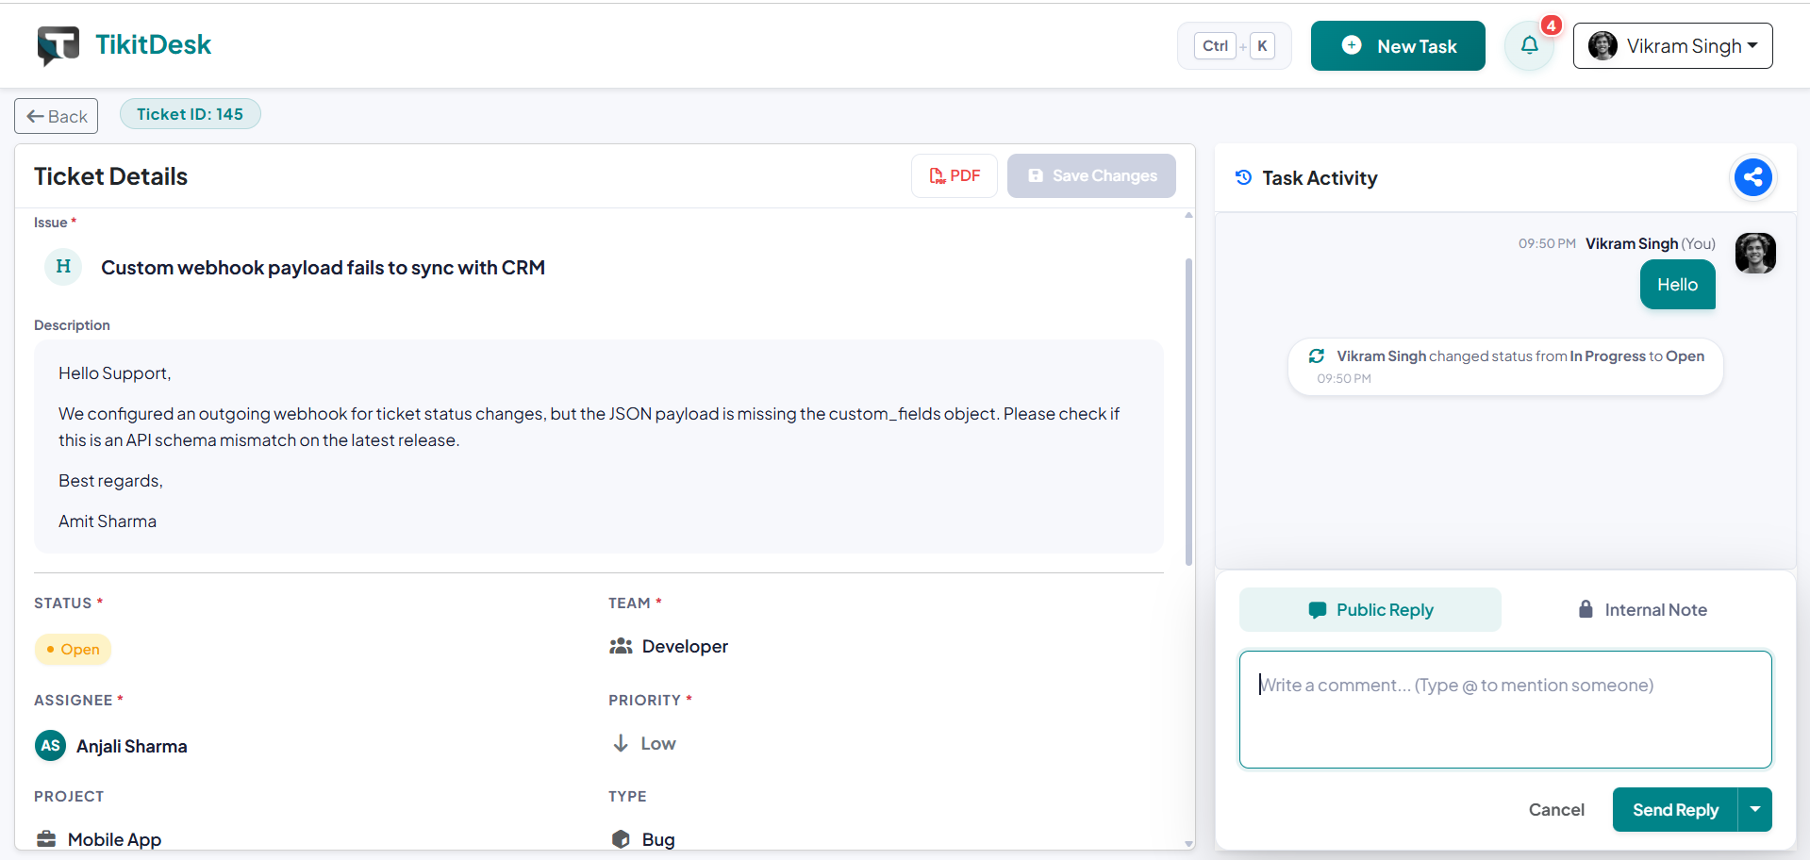
Task: Select the Bug type value
Action: click(x=643, y=838)
